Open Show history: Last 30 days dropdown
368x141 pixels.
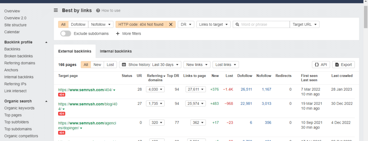150,65
